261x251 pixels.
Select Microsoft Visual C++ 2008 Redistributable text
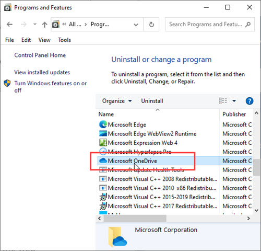162,179
